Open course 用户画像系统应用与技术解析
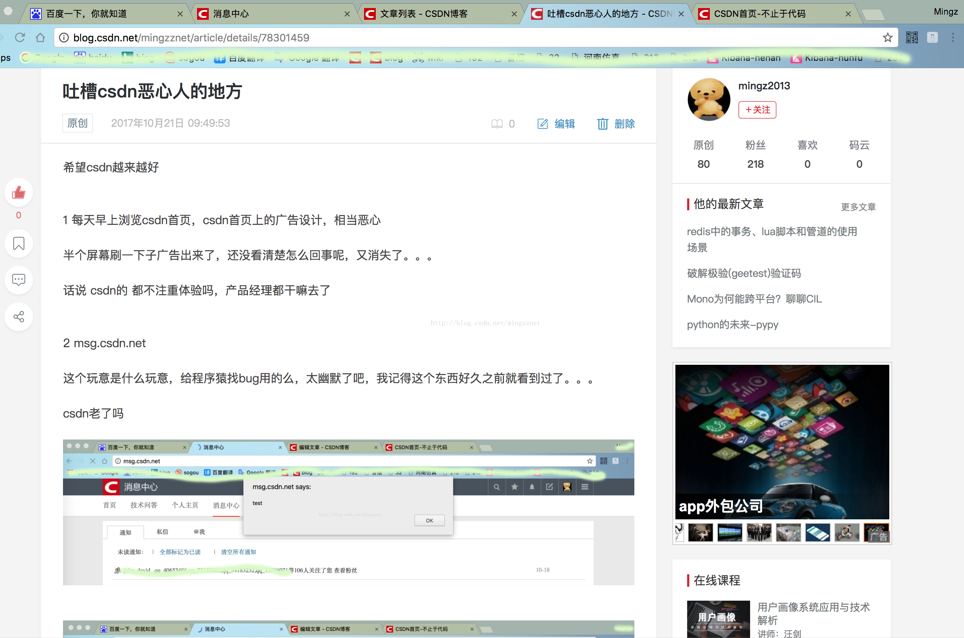 click(813, 613)
